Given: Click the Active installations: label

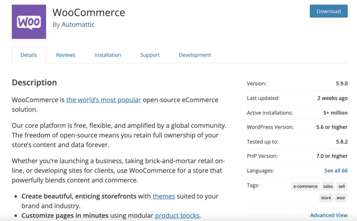Looking at the screenshot, I should [270, 113].
